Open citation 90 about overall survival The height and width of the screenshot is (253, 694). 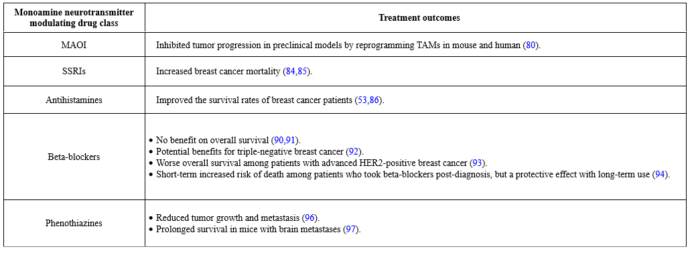coord(279,140)
